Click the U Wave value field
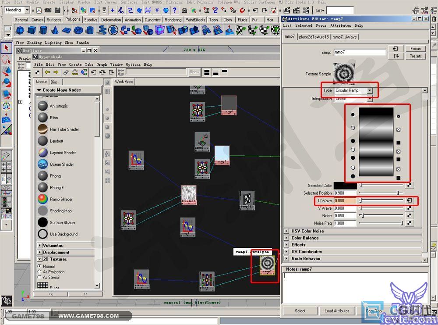The height and width of the screenshot is (325, 438). [x=345, y=200]
